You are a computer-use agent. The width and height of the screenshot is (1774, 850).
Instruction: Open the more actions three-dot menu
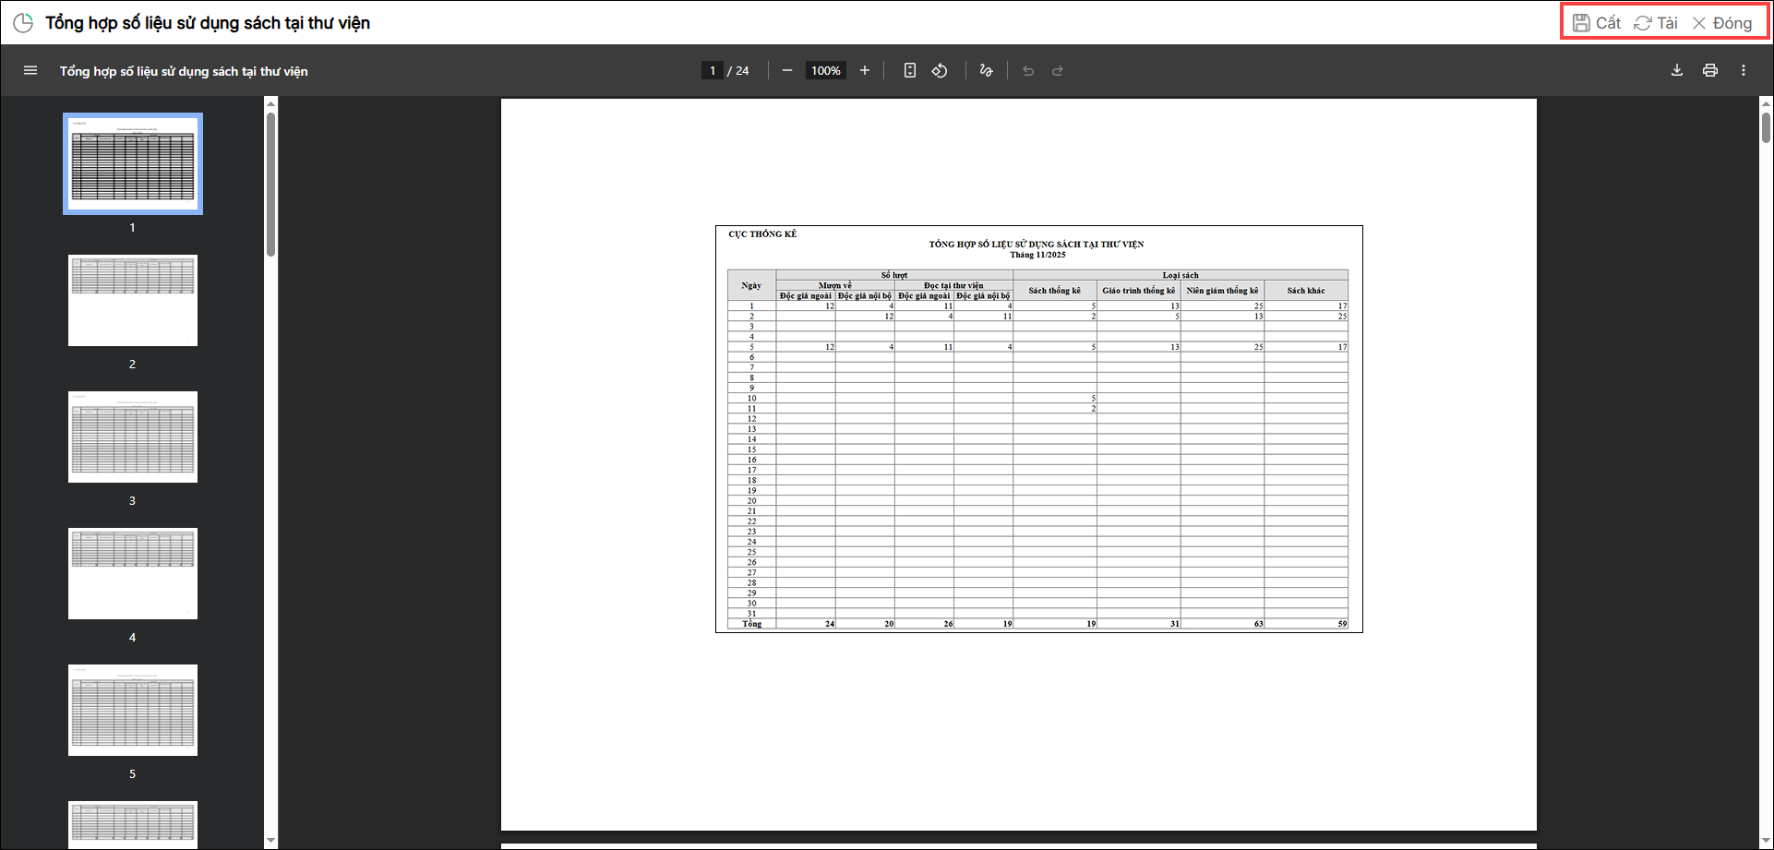pos(1744,71)
